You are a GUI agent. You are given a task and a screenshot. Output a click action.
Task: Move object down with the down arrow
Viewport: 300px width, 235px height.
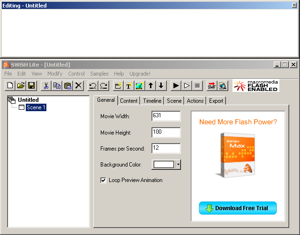pos(161,85)
